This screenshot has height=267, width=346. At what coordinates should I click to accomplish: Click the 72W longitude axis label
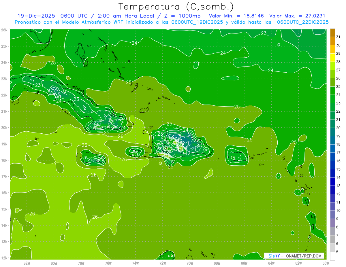tap(163, 263)
